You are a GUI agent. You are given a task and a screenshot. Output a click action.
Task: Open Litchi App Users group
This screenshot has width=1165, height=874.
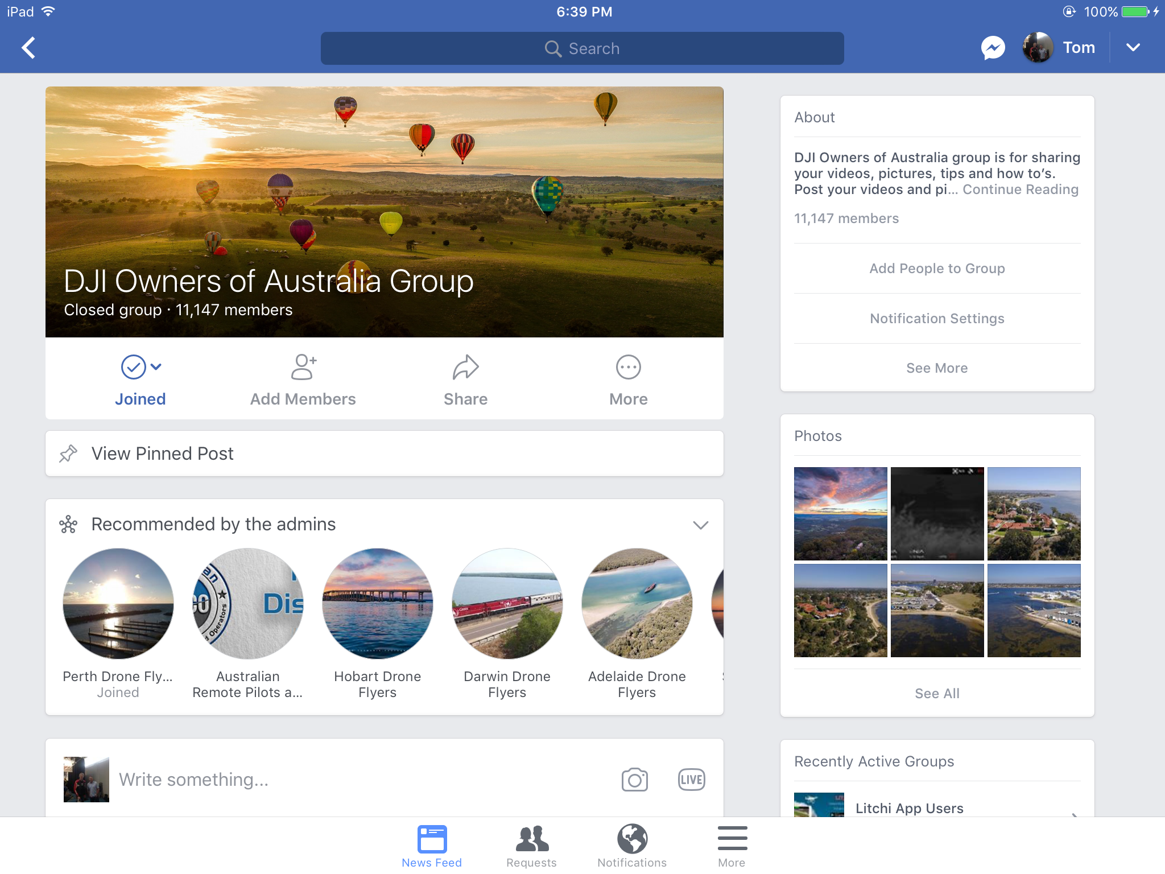pyautogui.click(x=937, y=805)
